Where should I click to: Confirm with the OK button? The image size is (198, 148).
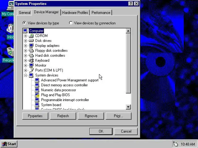pyautogui.click(x=101, y=131)
